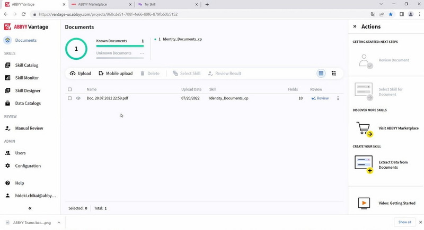The image size is (424, 230).
Task: Switch to grouped tree view
Action: pyautogui.click(x=334, y=73)
